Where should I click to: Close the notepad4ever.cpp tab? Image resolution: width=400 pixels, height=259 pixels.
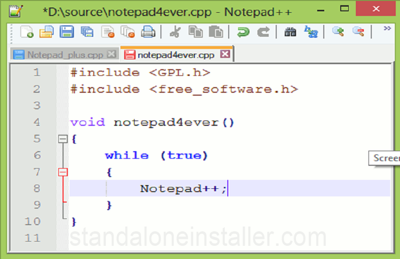[x=225, y=54]
